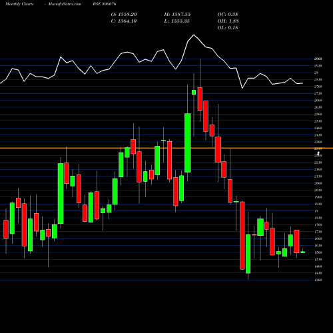
Task: Click the bottom price axis label 1360
Action: coord(318,280)
